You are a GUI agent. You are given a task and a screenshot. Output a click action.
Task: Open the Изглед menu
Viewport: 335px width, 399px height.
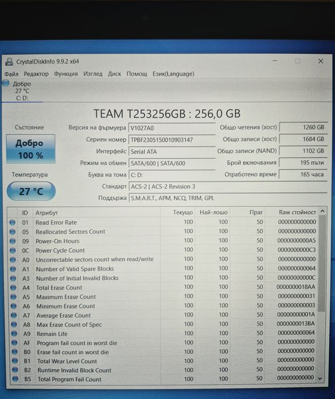tap(93, 74)
